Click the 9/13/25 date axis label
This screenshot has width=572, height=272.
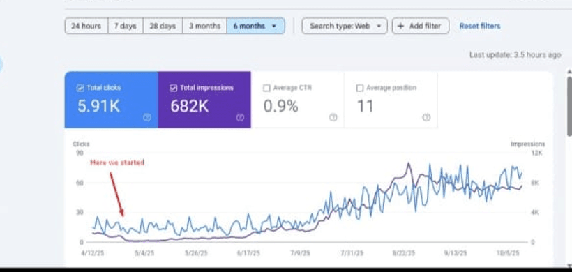pos(456,253)
